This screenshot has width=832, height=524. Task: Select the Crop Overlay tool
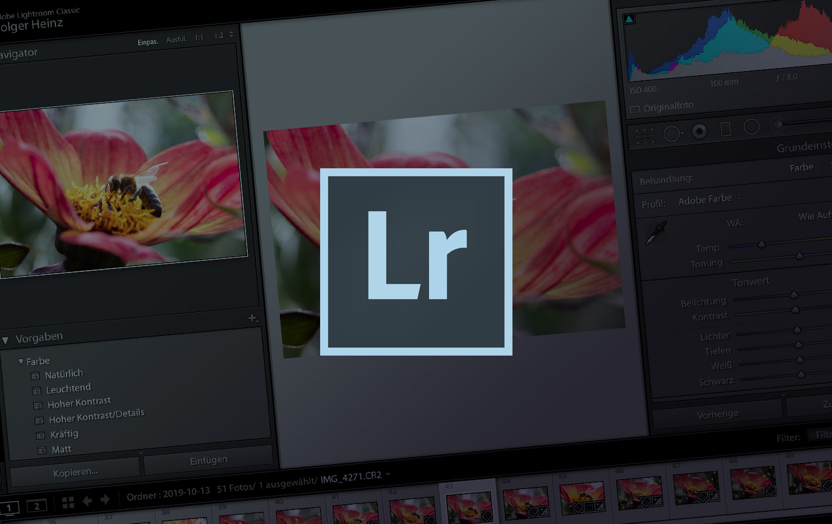[644, 136]
